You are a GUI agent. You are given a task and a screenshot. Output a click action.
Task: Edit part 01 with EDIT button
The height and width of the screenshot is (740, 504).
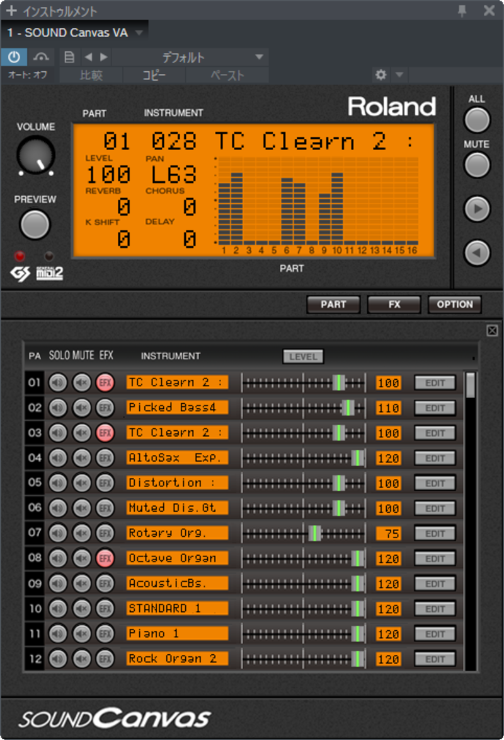point(435,383)
